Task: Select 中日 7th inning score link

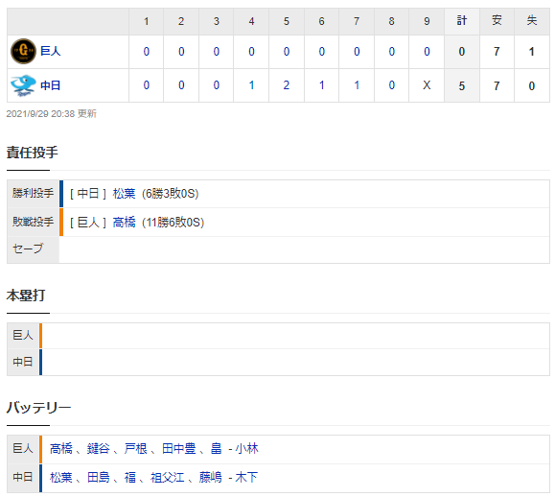Action: (357, 85)
